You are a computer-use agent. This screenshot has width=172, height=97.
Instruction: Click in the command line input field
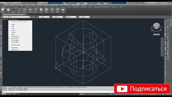(x=58, y=92)
